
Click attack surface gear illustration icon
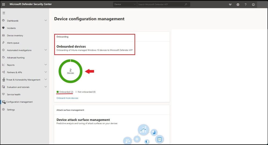click(x=137, y=139)
